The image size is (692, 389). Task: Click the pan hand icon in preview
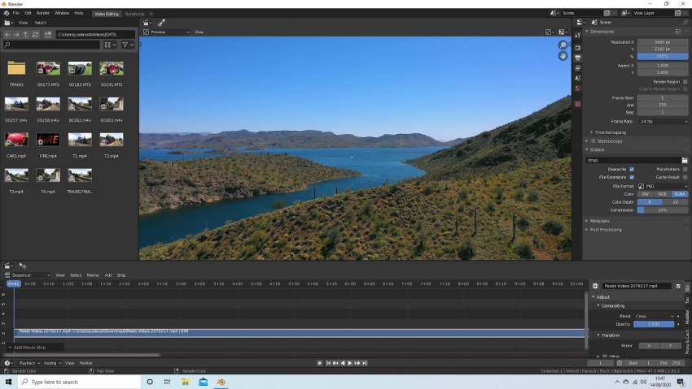[563, 56]
